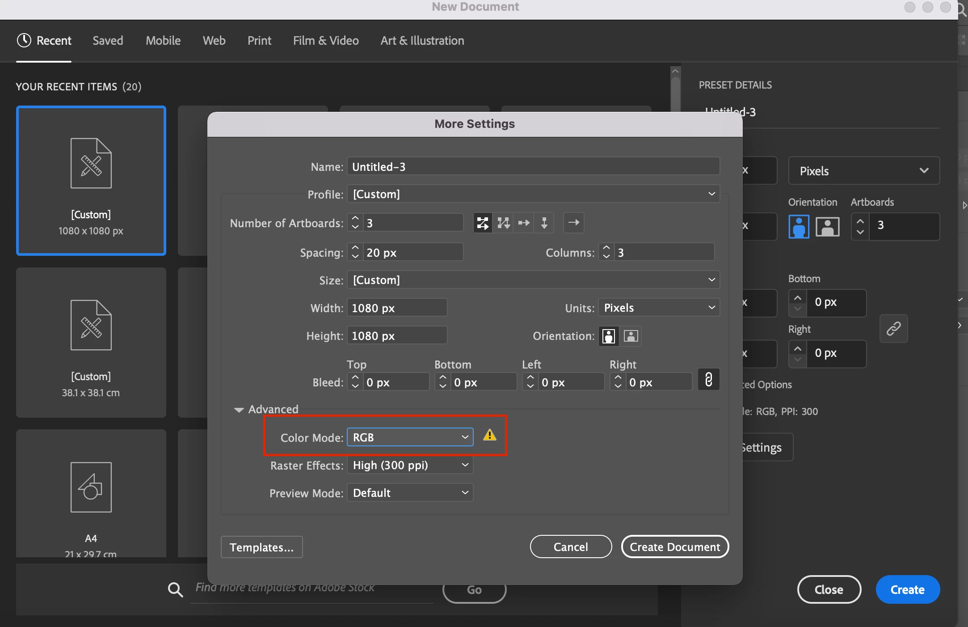Toggle the bleed chain link in More Settings
The width and height of the screenshot is (968, 627).
pyautogui.click(x=708, y=380)
